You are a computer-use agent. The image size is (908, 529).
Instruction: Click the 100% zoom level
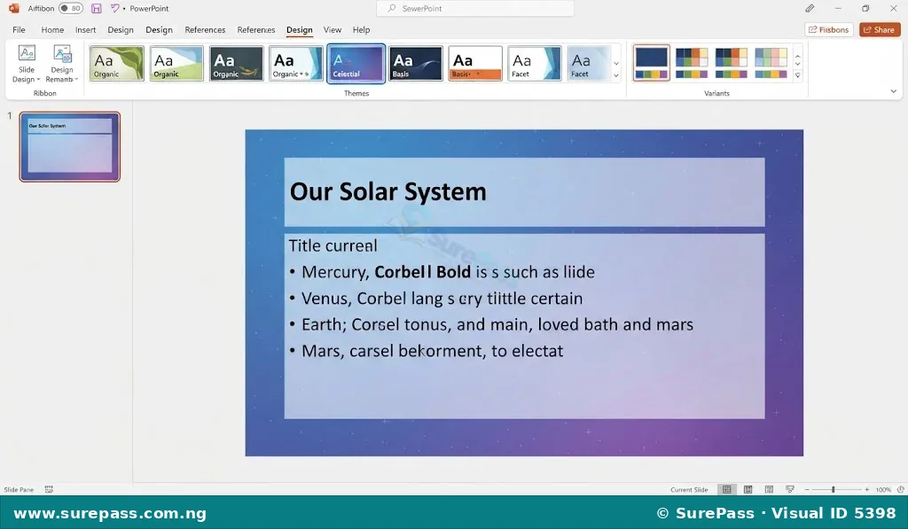click(x=883, y=490)
